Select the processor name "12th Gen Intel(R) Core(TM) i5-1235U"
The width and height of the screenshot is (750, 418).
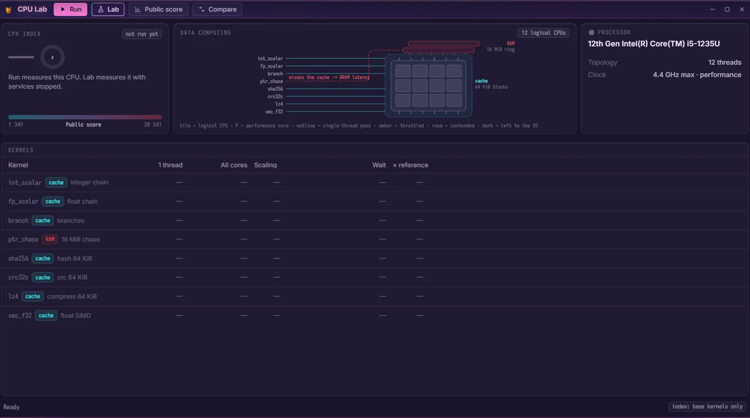(x=654, y=44)
